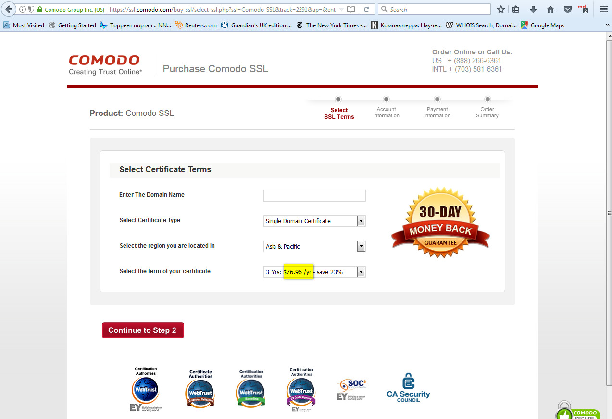
Task: Click the WebTrust EV Code Signing seal
Action: pos(301,390)
